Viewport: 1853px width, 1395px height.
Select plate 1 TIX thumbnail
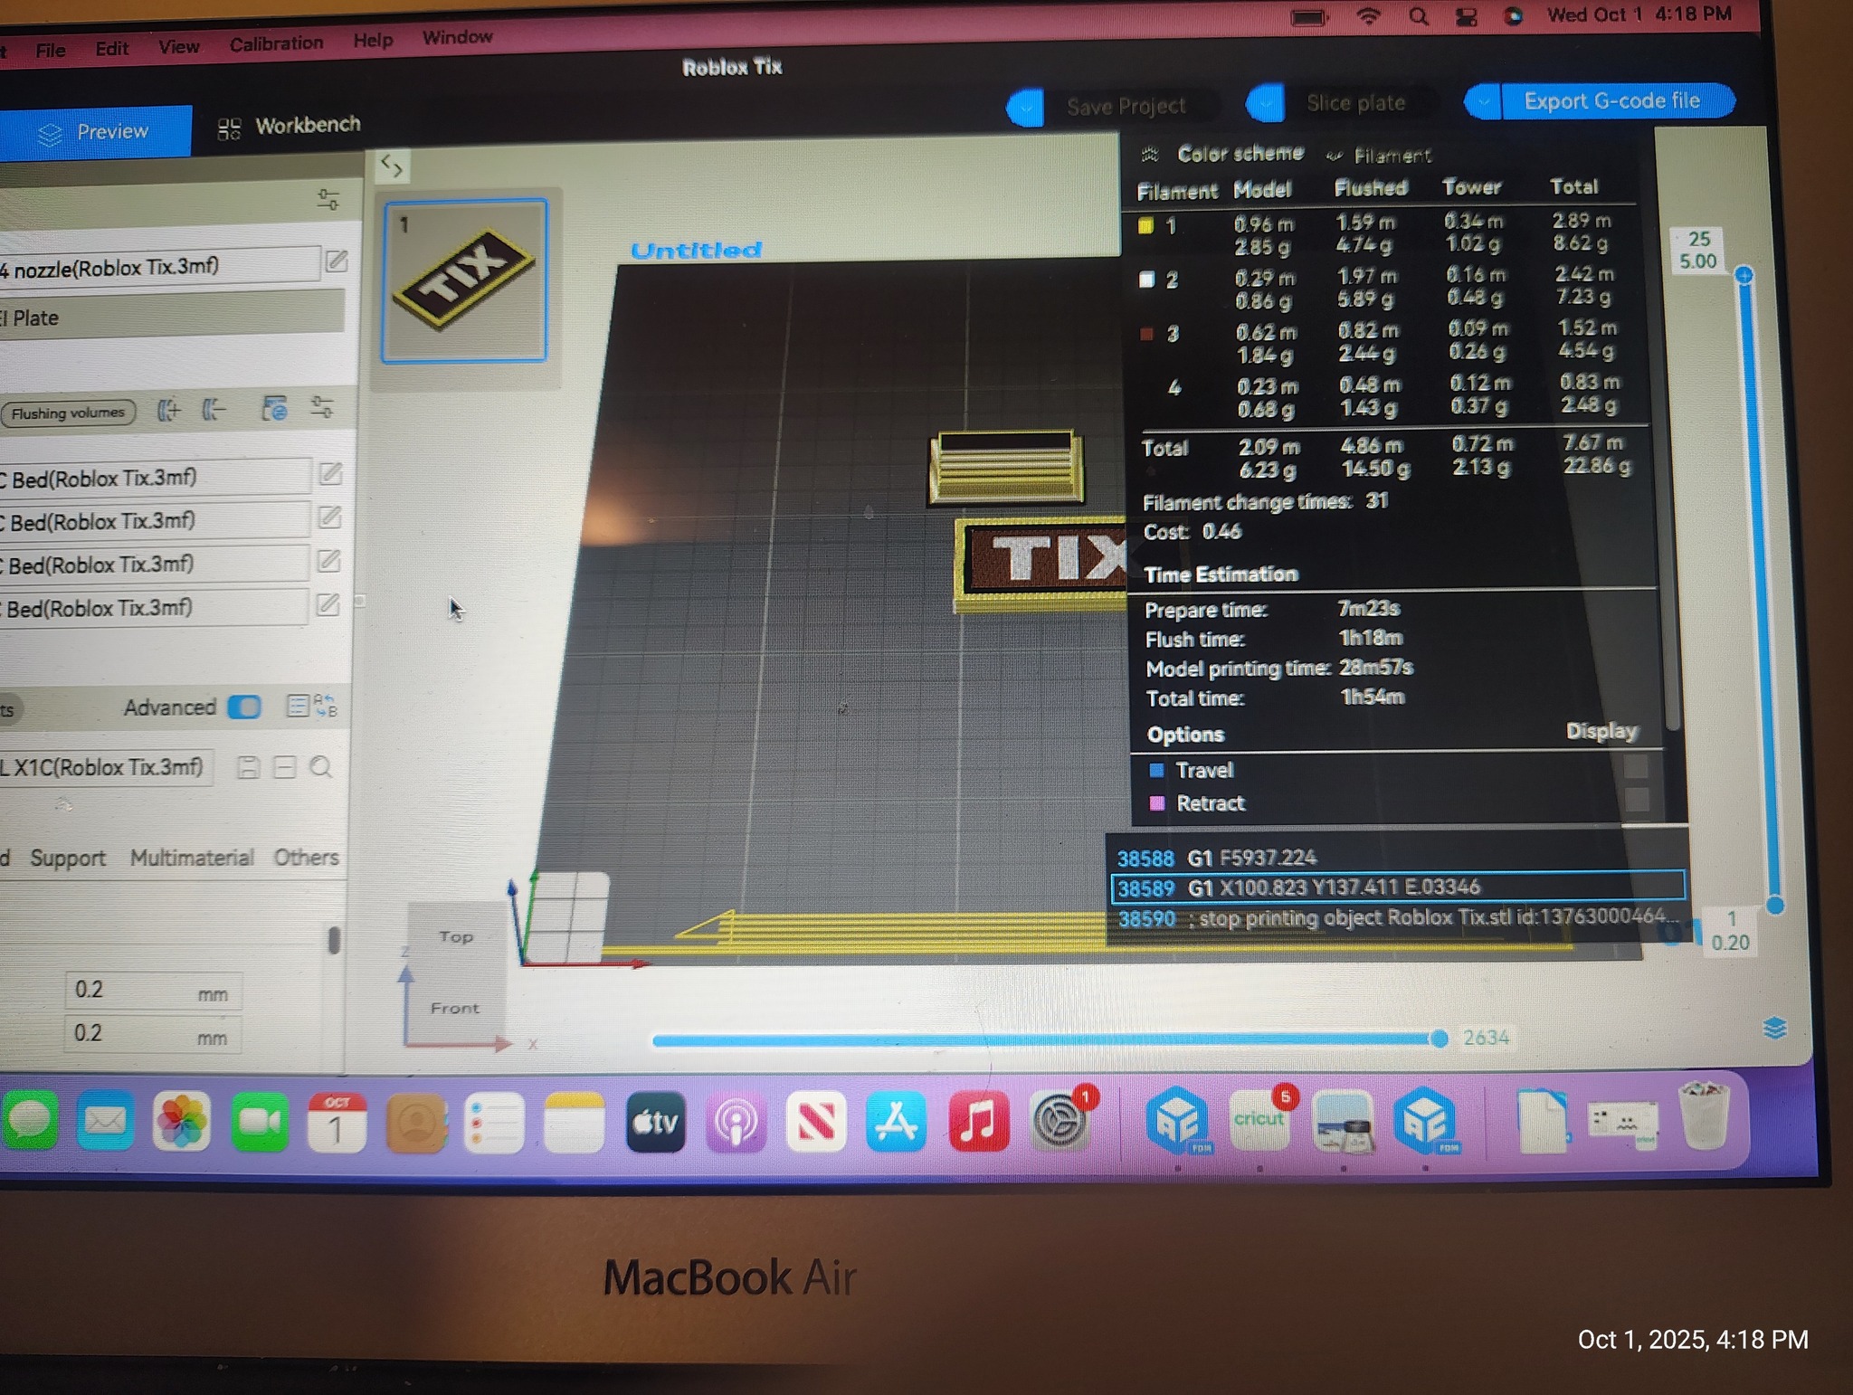point(465,280)
